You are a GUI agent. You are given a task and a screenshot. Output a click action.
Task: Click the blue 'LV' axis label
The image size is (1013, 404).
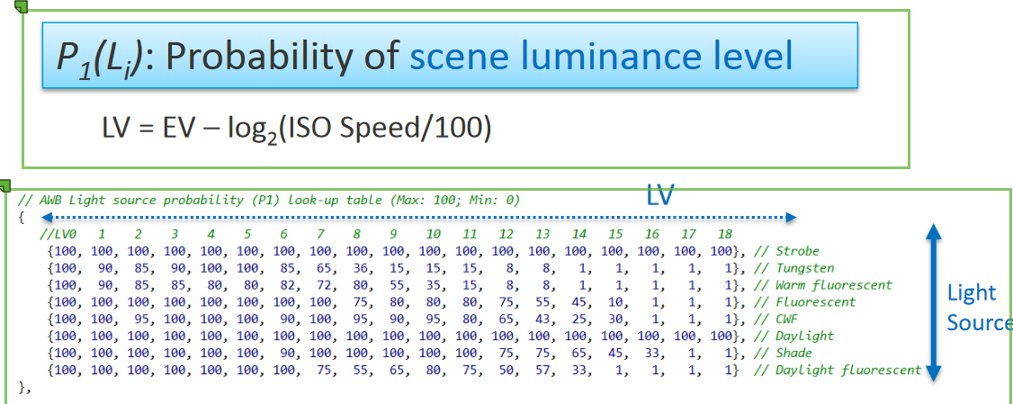(660, 194)
